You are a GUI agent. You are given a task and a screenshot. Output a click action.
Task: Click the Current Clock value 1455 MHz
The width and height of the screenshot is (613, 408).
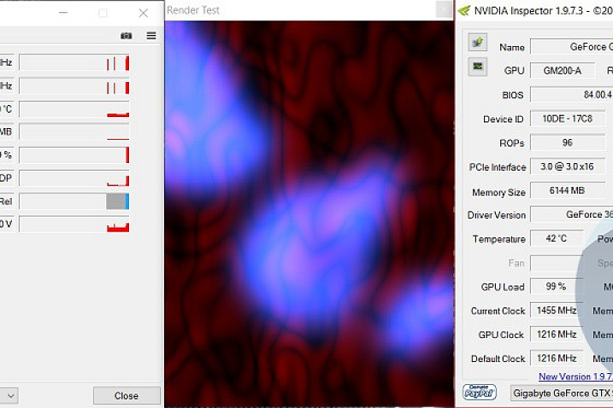(557, 311)
